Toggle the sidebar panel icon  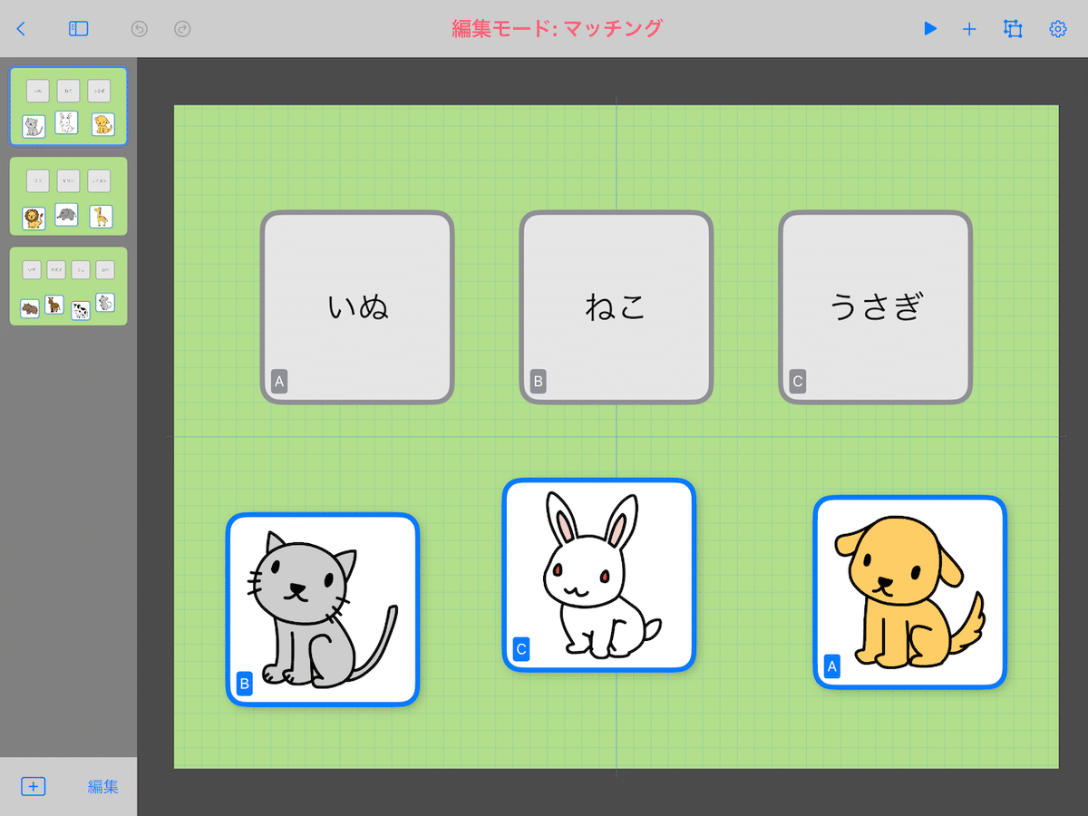point(79,29)
